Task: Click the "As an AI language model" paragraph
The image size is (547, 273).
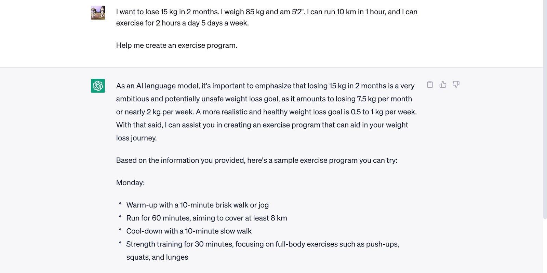Action: pos(265,86)
